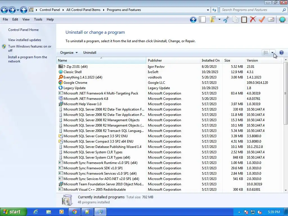
Task: Open the File menu
Action: click(x=5, y=19)
